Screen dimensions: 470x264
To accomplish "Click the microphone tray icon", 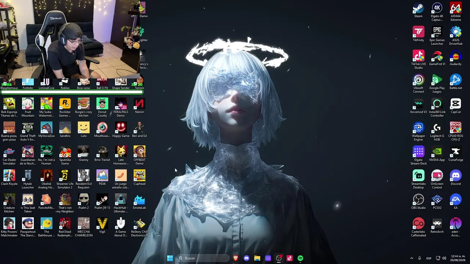I will pos(419,258).
